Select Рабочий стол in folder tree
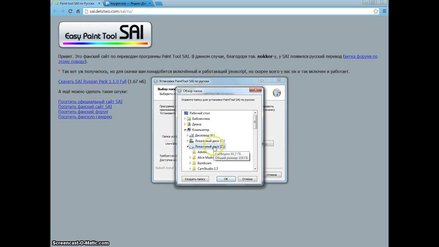The width and height of the screenshot is (439, 247). (x=199, y=113)
